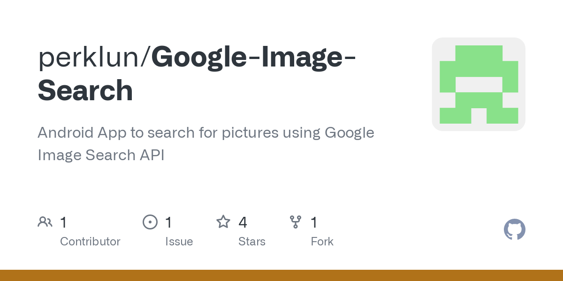Viewport: 563px width, 281px height.
Task: Click the brown language color bar
Action: [x=281, y=275]
